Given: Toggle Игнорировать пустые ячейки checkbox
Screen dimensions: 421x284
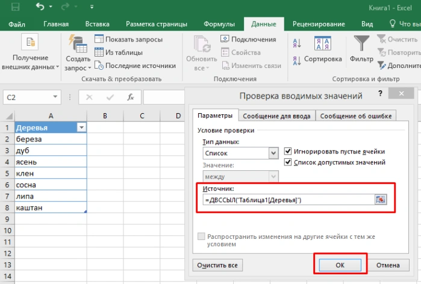Looking at the screenshot, I should click(287, 151).
